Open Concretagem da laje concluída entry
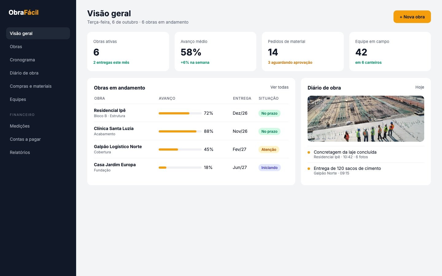Image resolution: width=442 pixels, height=276 pixels. click(366, 154)
